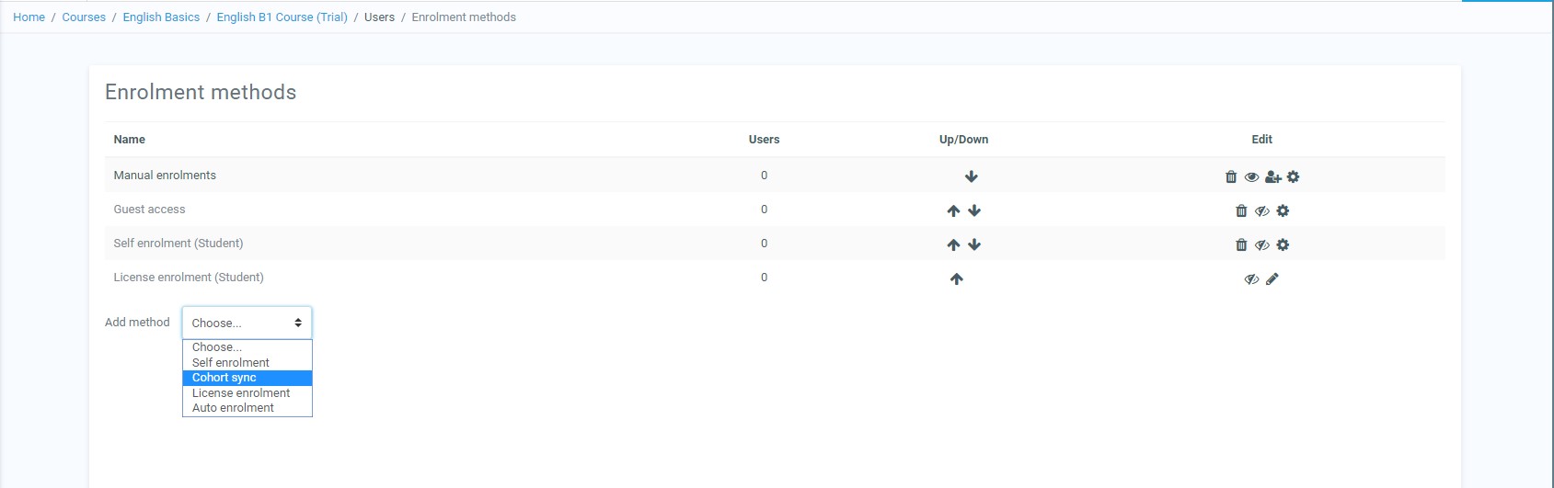
Task: Go to Courses breadcrumb link
Action: pos(84,17)
